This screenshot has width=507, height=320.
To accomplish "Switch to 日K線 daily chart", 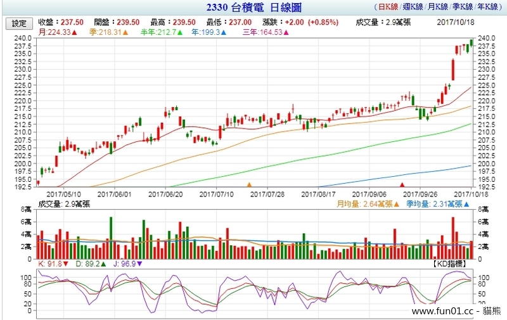I will click(388, 6).
